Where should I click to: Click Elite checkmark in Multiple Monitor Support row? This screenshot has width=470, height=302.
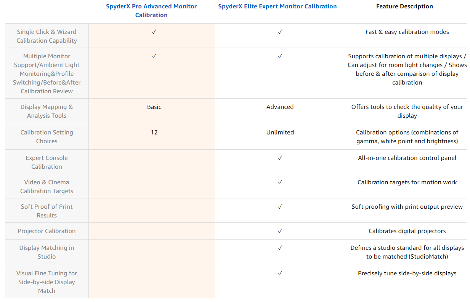(280, 56)
